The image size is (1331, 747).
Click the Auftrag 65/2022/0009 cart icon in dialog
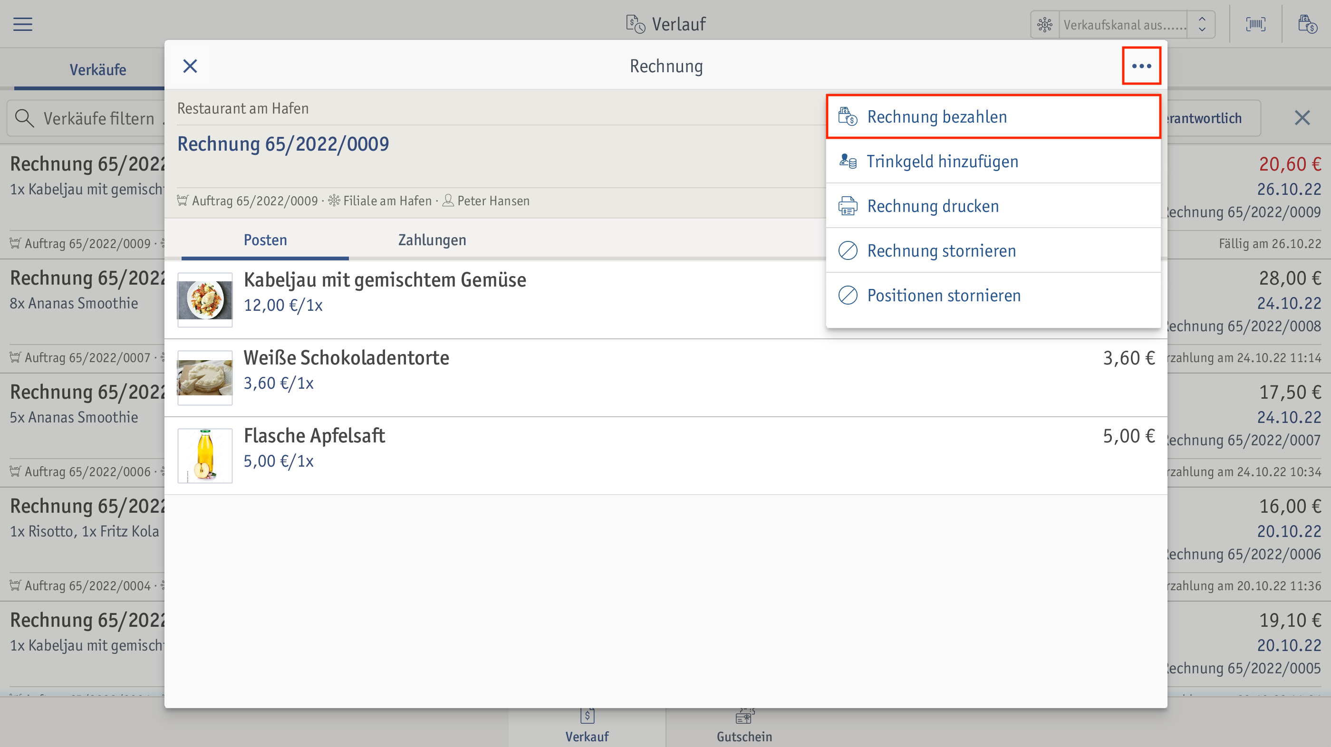tap(183, 201)
